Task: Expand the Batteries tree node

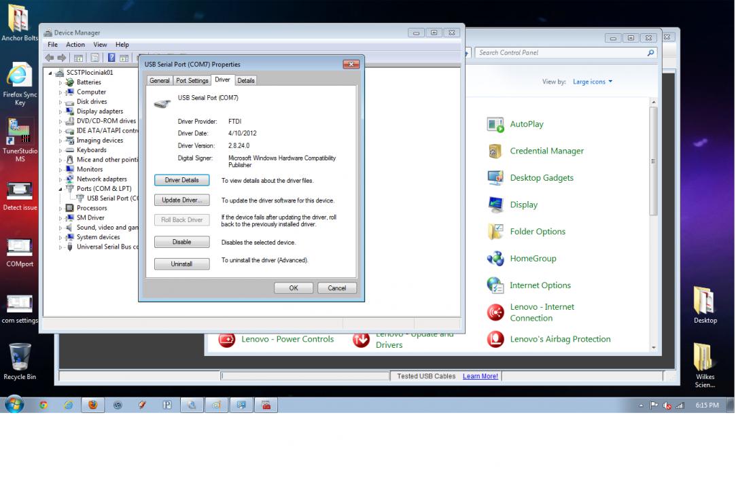Action: (60, 82)
